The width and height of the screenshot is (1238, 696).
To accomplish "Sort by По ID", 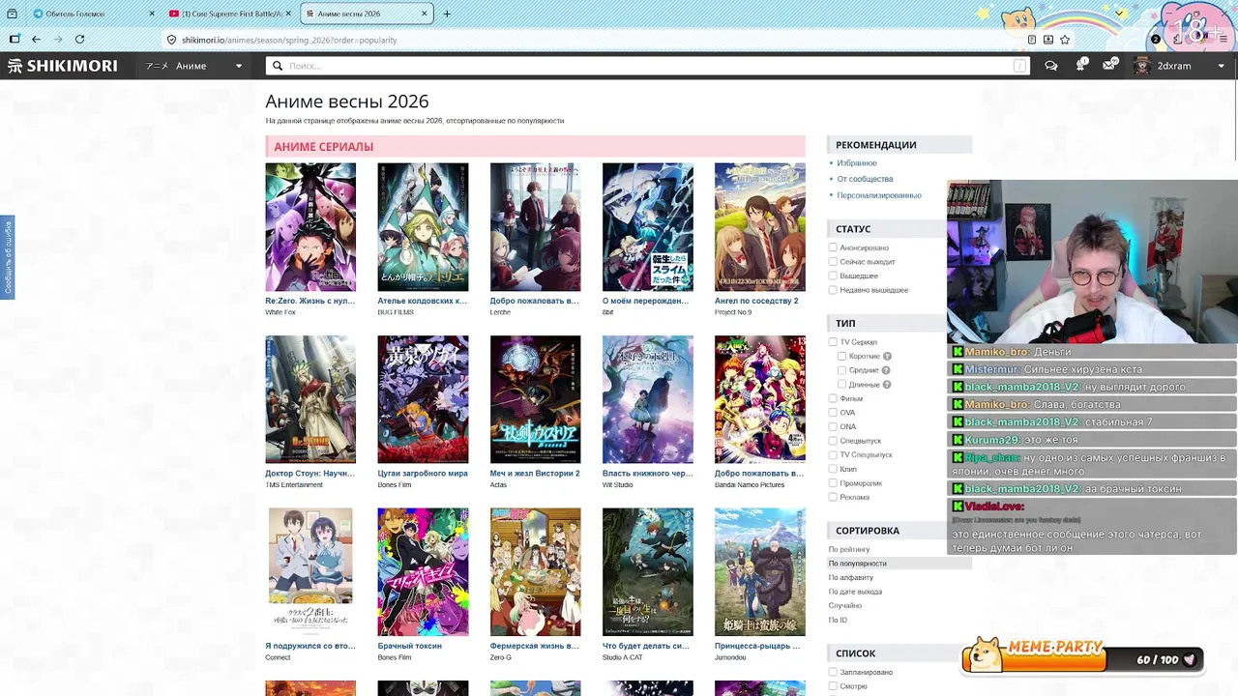I will [838, 620].
